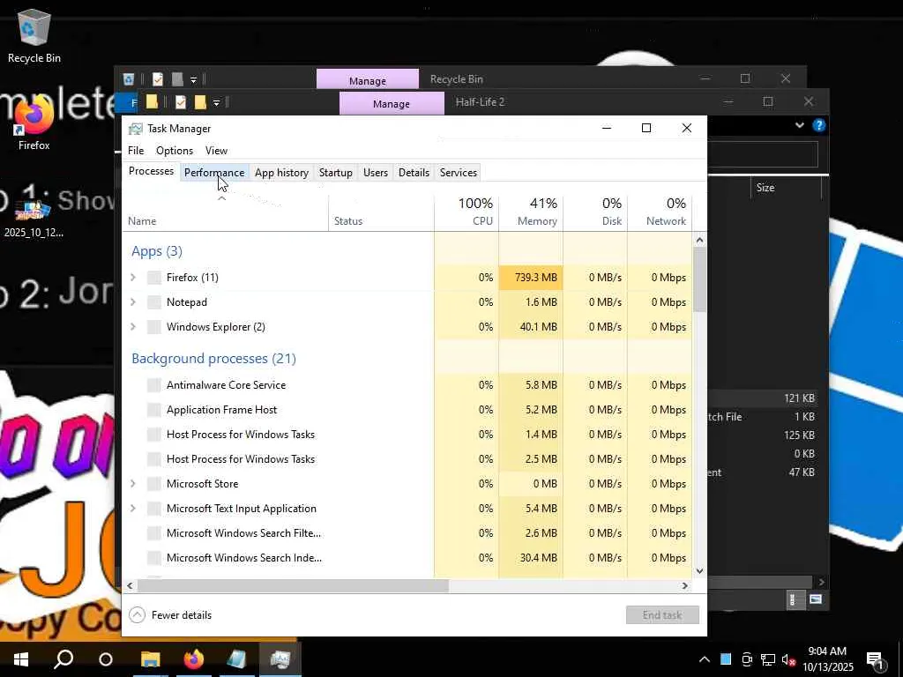
Task: Click the Microsoft Text Input Application icon
Action: (153, 509)
